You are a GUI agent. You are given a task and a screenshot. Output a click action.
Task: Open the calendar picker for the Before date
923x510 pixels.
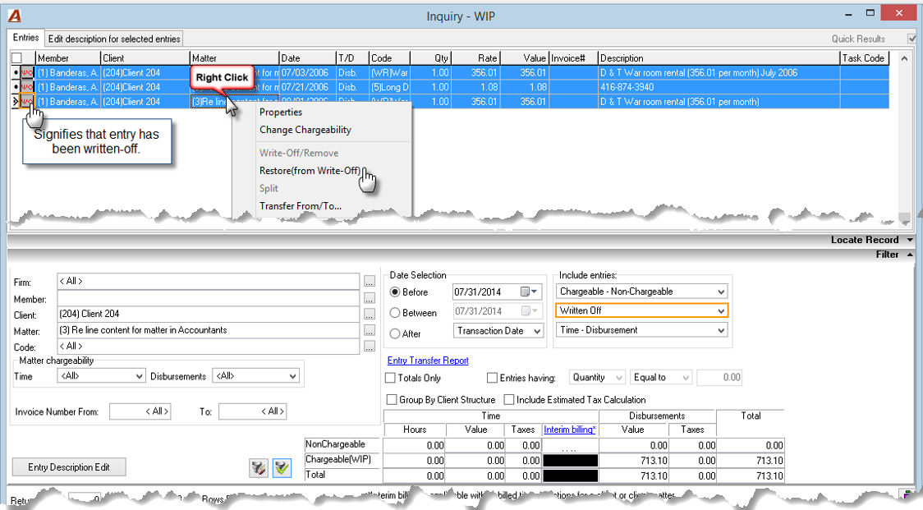click(x=529, y=292)
